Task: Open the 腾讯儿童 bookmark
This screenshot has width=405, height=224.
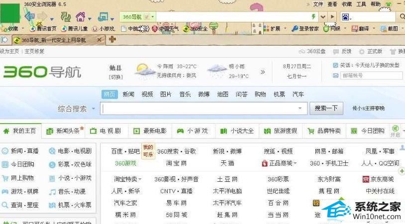Action: (x=75, y=29)
